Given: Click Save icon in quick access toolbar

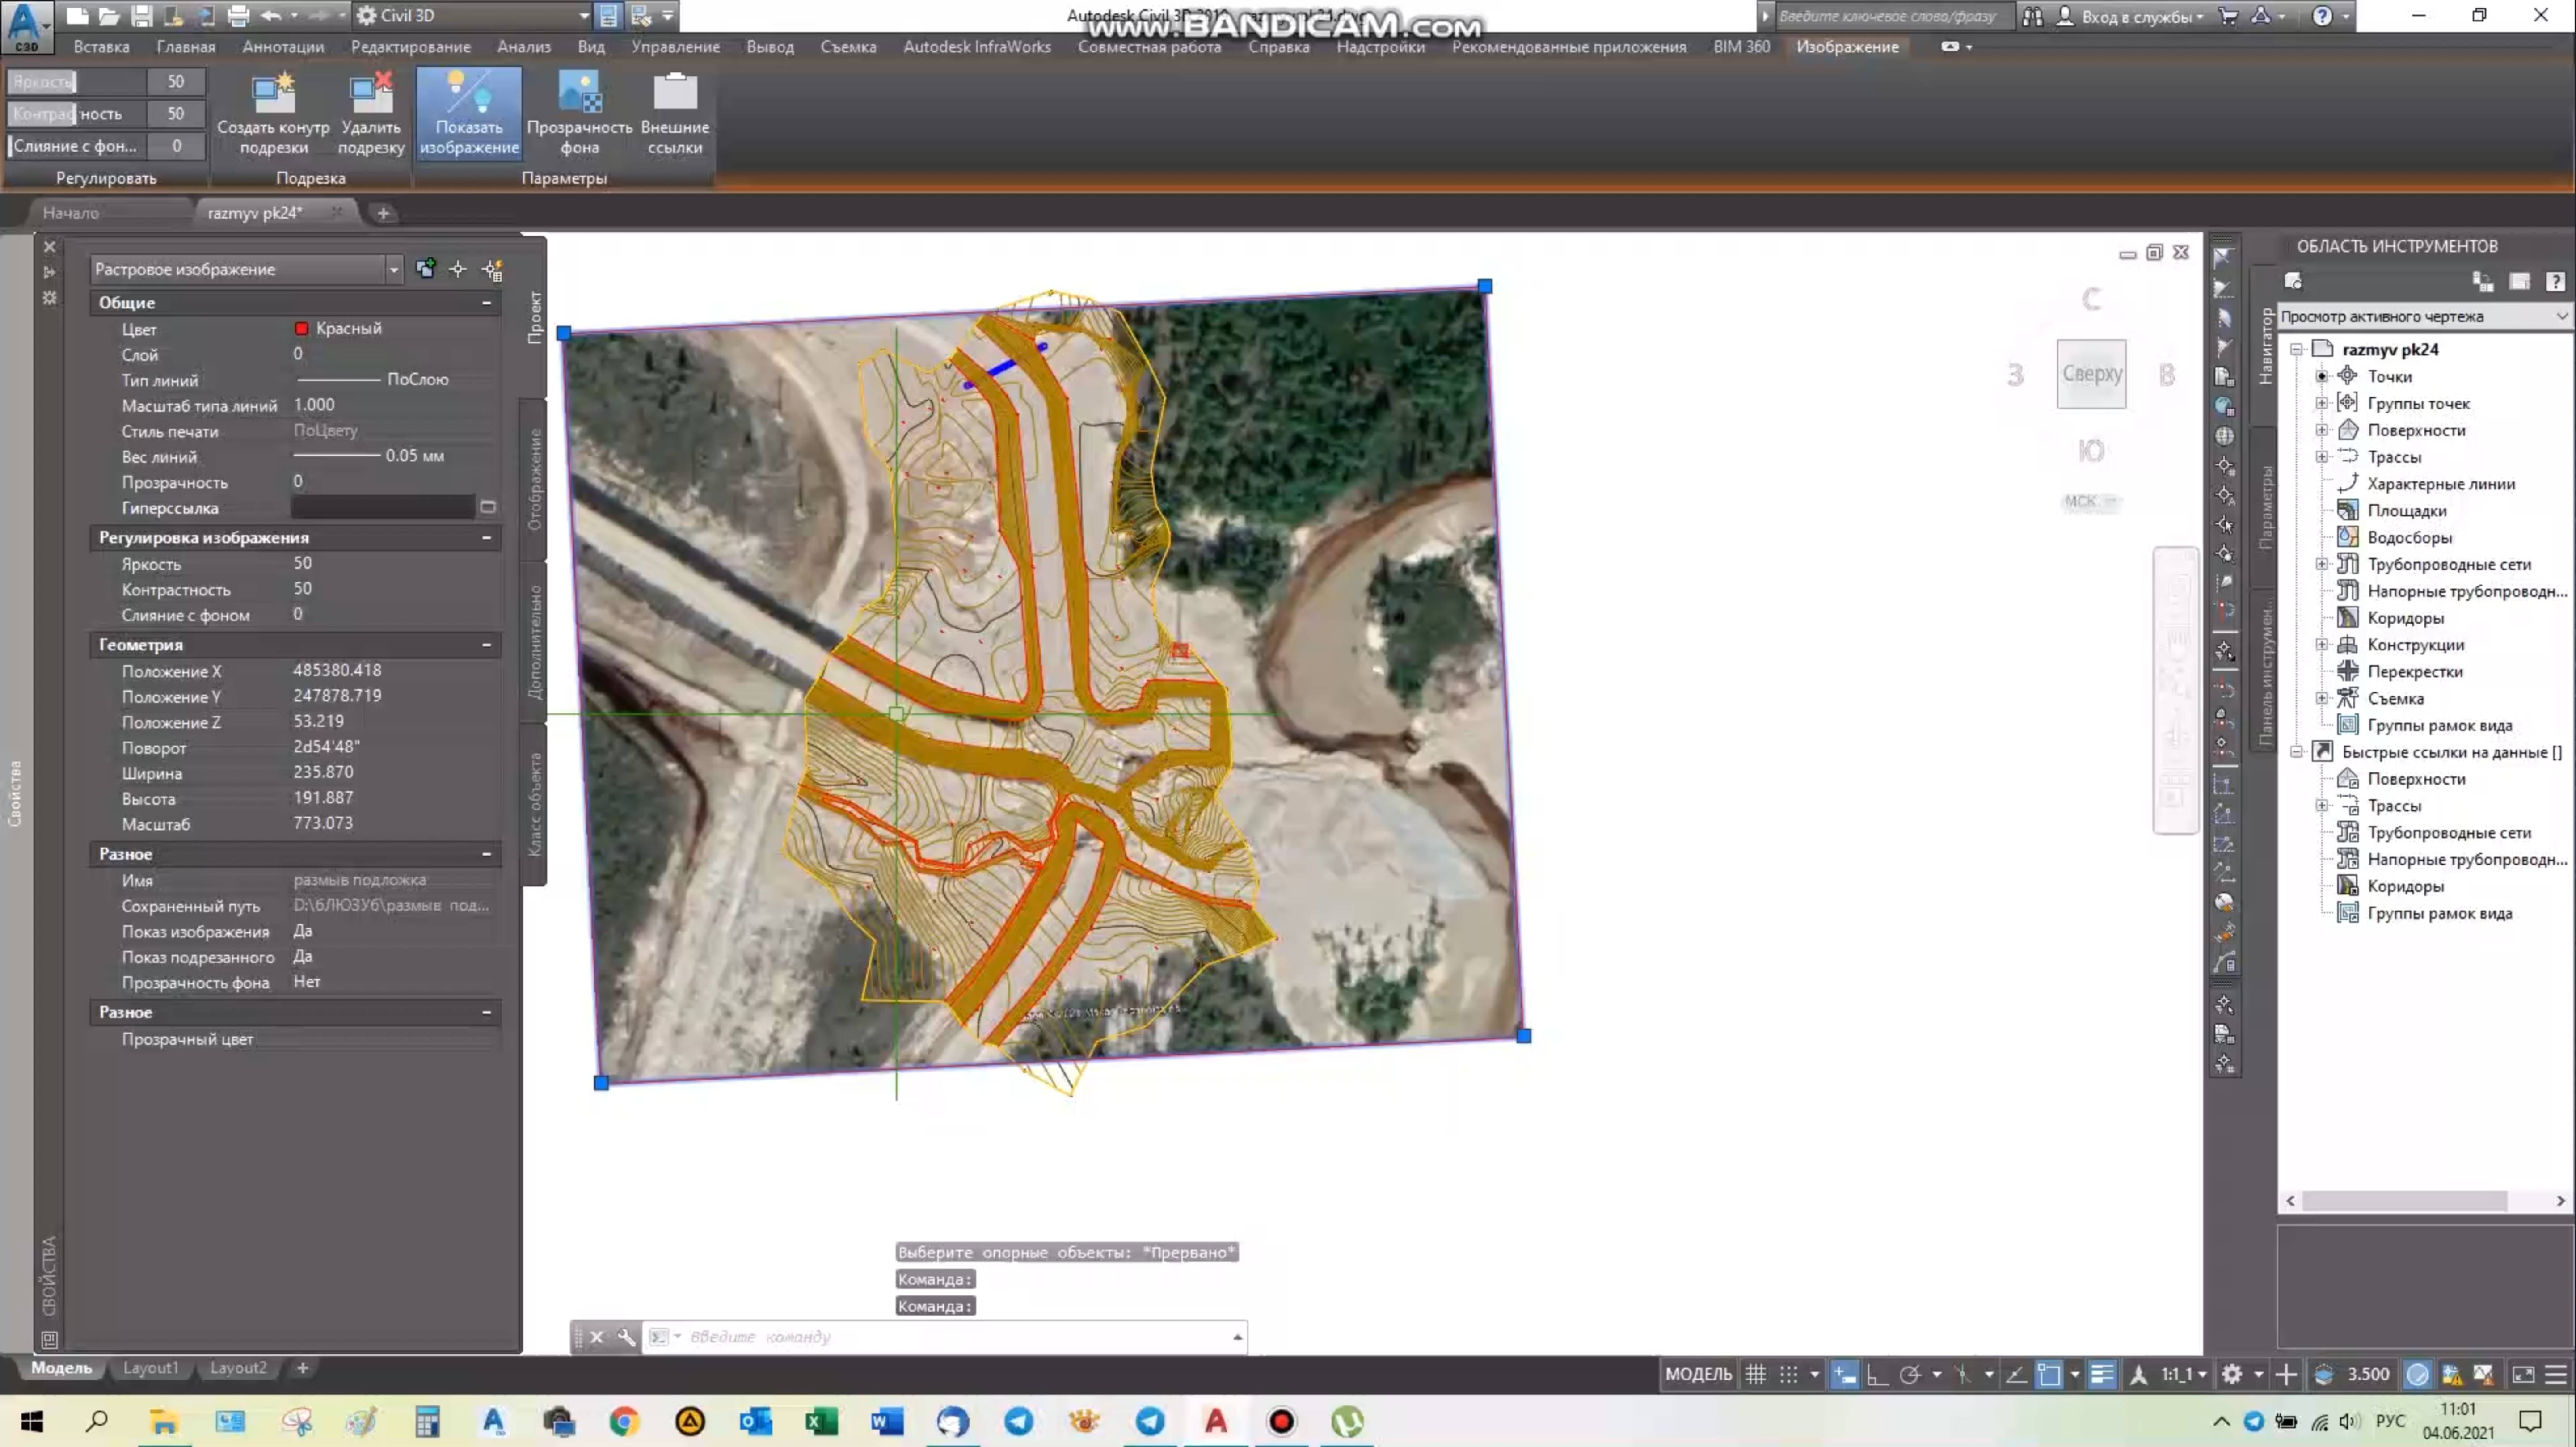Looking at the screenshot, I should (142, 15).
